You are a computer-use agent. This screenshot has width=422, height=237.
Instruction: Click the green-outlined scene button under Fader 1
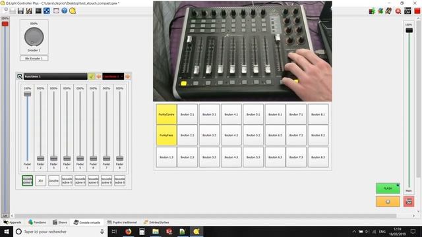28,180
